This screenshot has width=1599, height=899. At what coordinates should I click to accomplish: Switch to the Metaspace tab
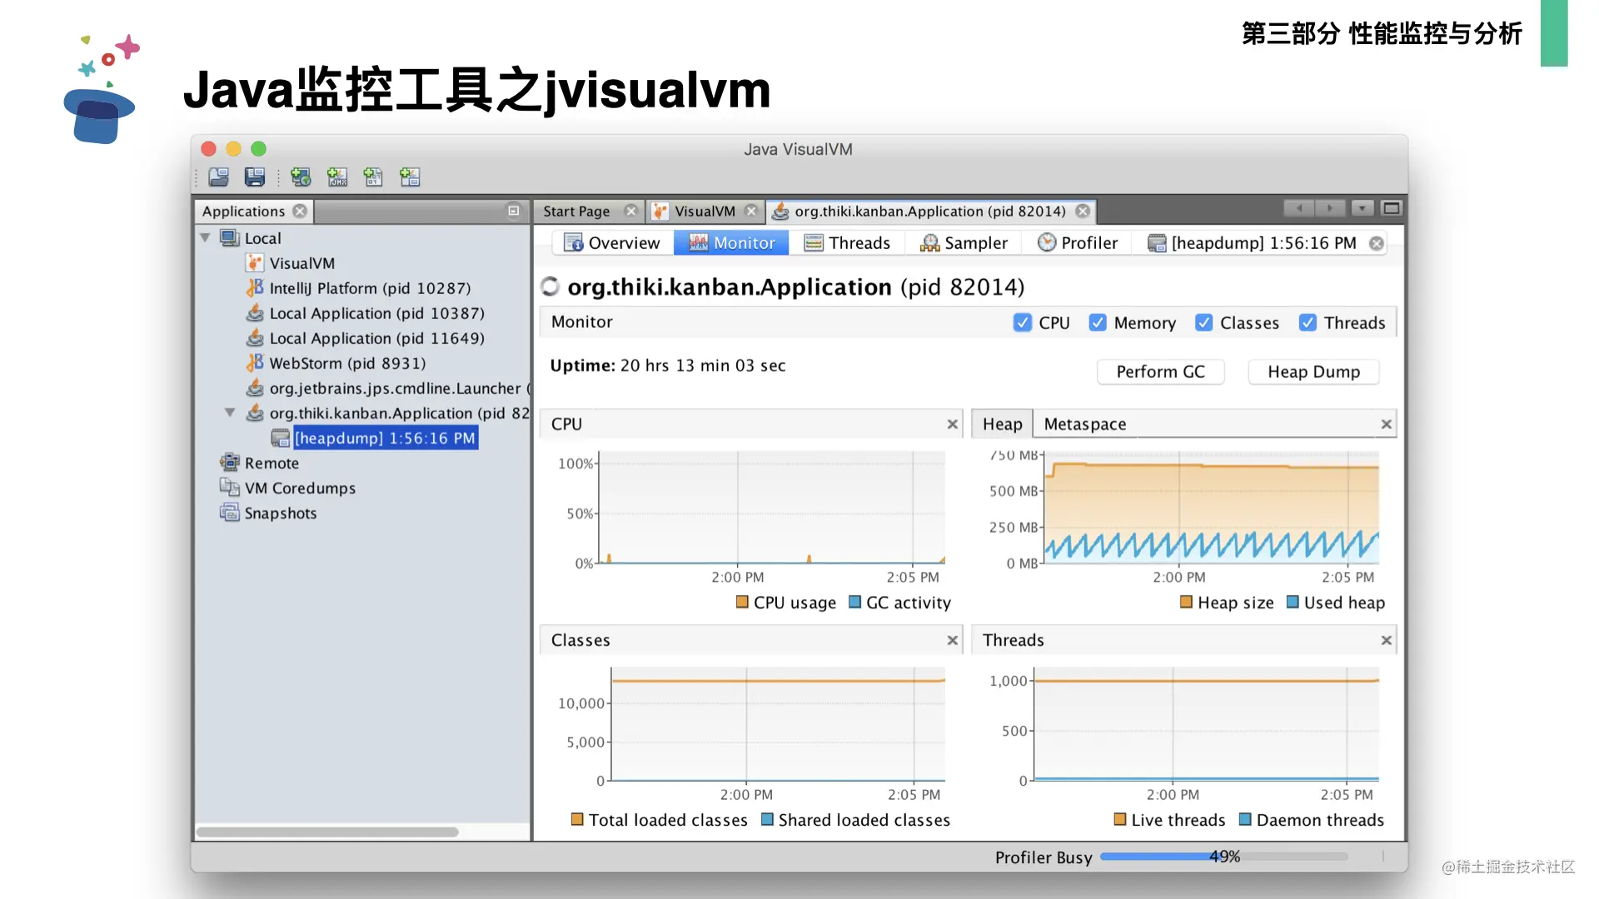pyautogui.click(x=1084, y=425)
